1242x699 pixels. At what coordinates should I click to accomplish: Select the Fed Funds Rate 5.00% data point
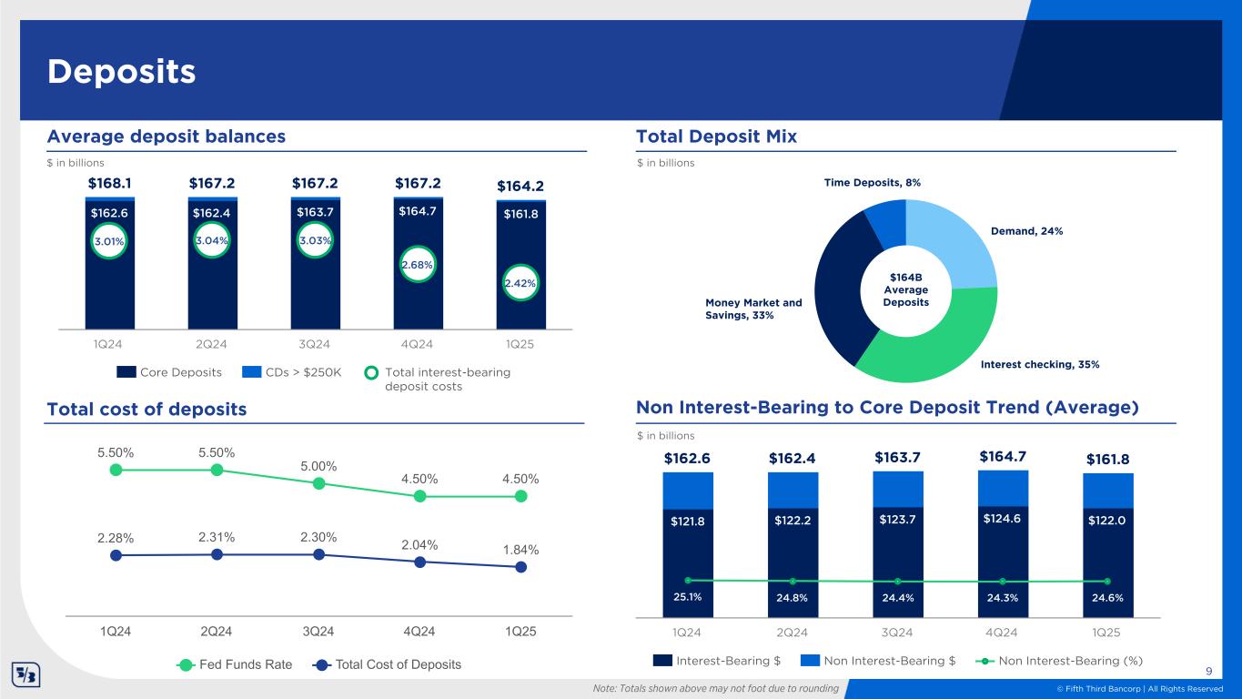click(x=318, y=483)
